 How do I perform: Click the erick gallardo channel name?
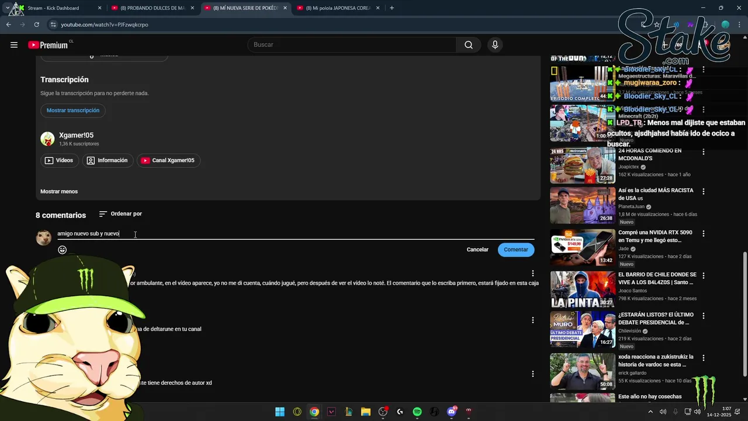(632, 373)
